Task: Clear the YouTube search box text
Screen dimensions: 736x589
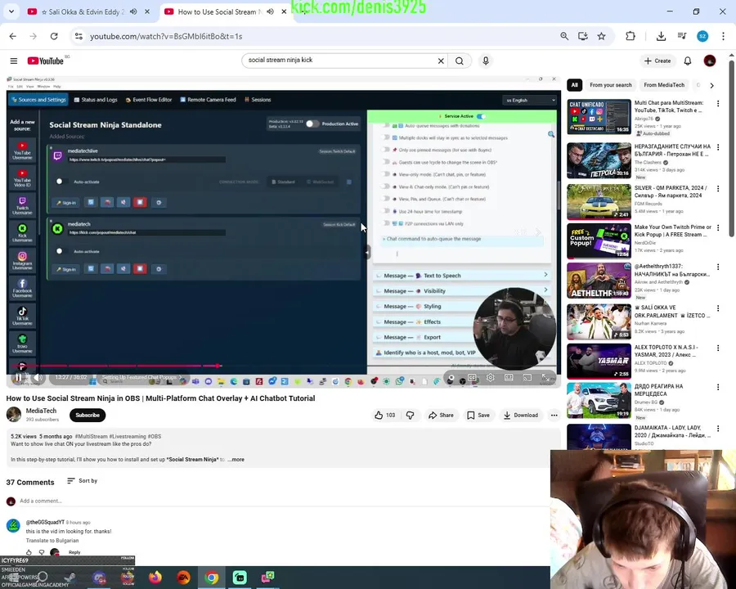Action: pos(441,61)
